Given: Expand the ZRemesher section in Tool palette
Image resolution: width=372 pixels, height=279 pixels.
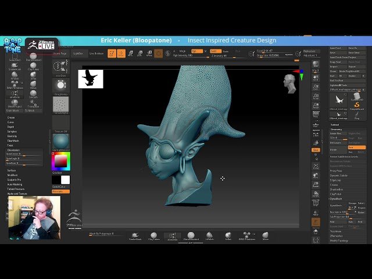Looking at the screenshot, I should click(337, 236).
